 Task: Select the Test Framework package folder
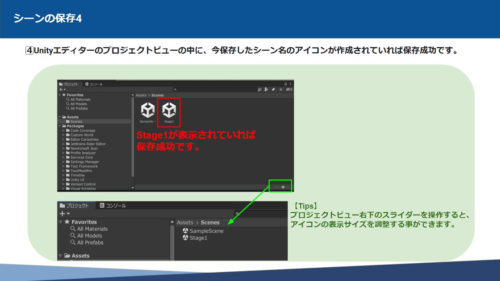pyautogui.click(x=82, y=167)
